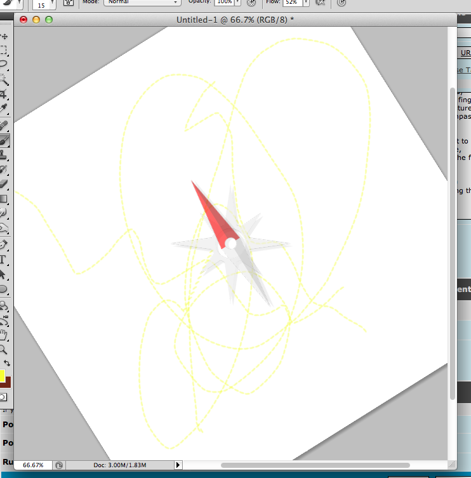Pick the Magic Wand tool

click(x=4, y=79)
